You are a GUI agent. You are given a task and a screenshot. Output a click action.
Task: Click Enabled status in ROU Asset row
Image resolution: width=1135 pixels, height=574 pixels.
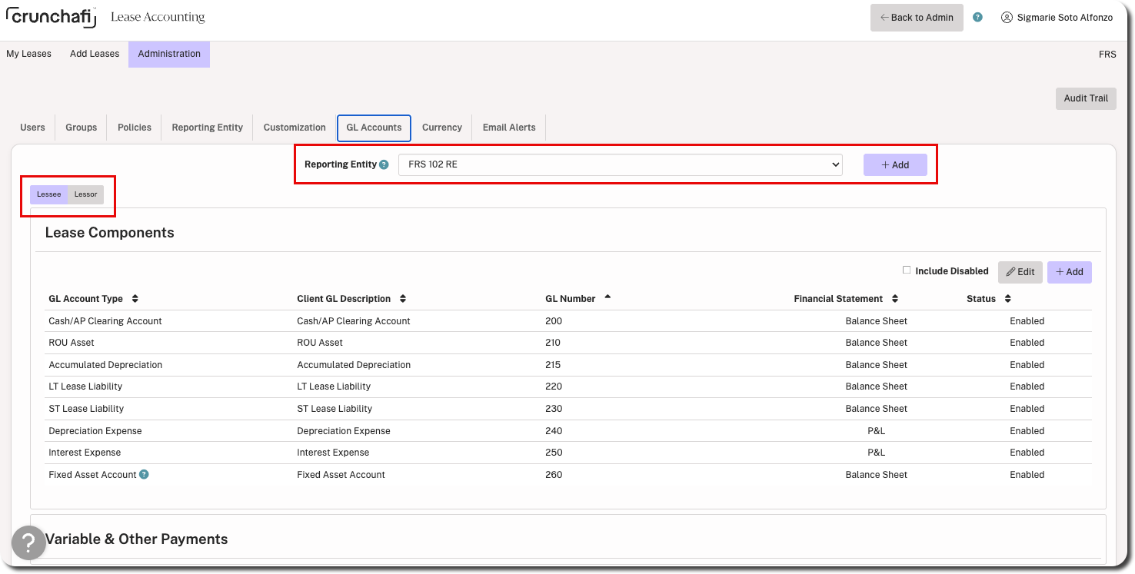[x=1027, y=343]
